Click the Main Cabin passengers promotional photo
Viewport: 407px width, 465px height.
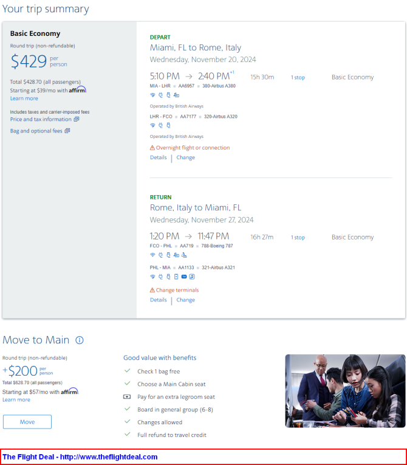[345, 391]
